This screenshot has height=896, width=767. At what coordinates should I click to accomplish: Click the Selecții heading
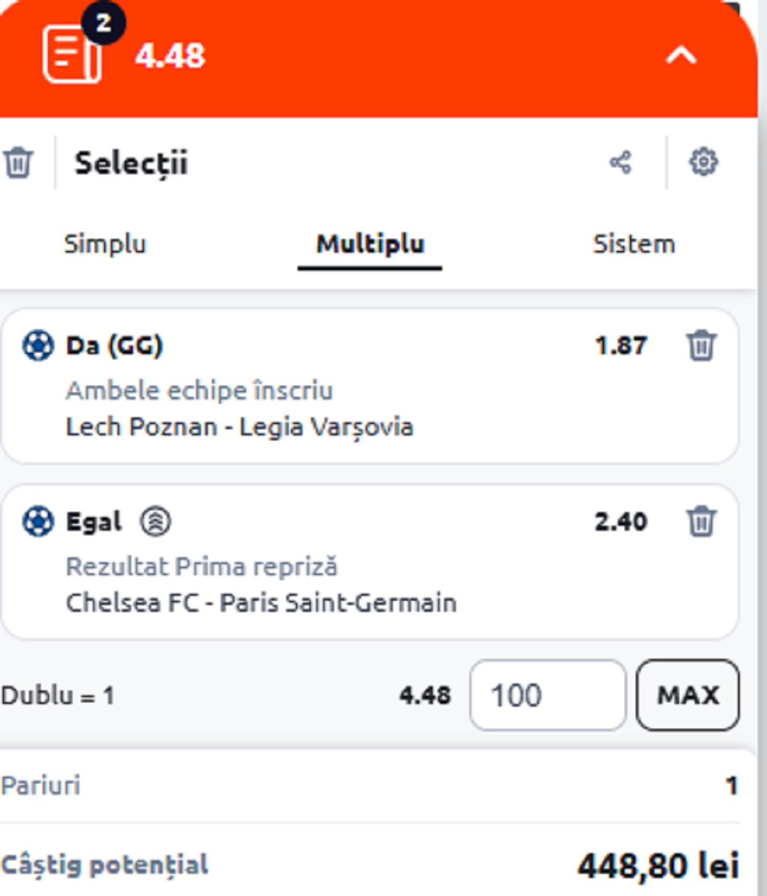coord(131,163)
